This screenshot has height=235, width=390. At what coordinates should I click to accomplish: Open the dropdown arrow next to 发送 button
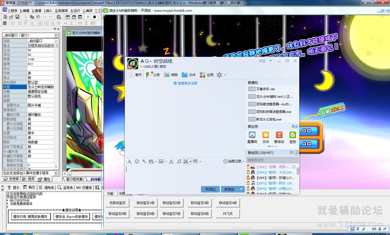tap(241, 189)
